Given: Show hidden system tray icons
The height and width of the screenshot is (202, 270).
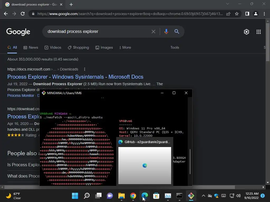Looking at the screenshot, I should [203, 196].
